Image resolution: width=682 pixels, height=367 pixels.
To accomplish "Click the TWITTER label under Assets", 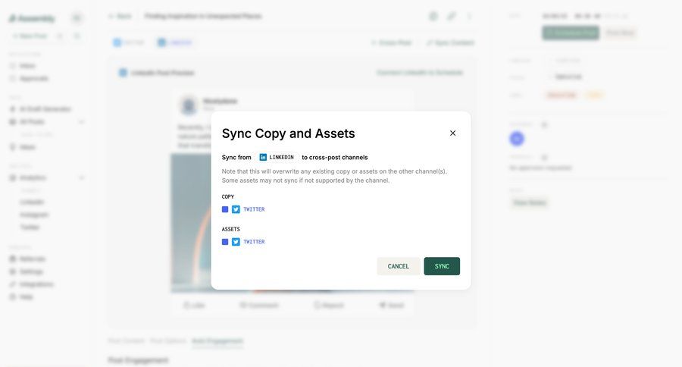I will pyautogui.click(x=254, y=242).
